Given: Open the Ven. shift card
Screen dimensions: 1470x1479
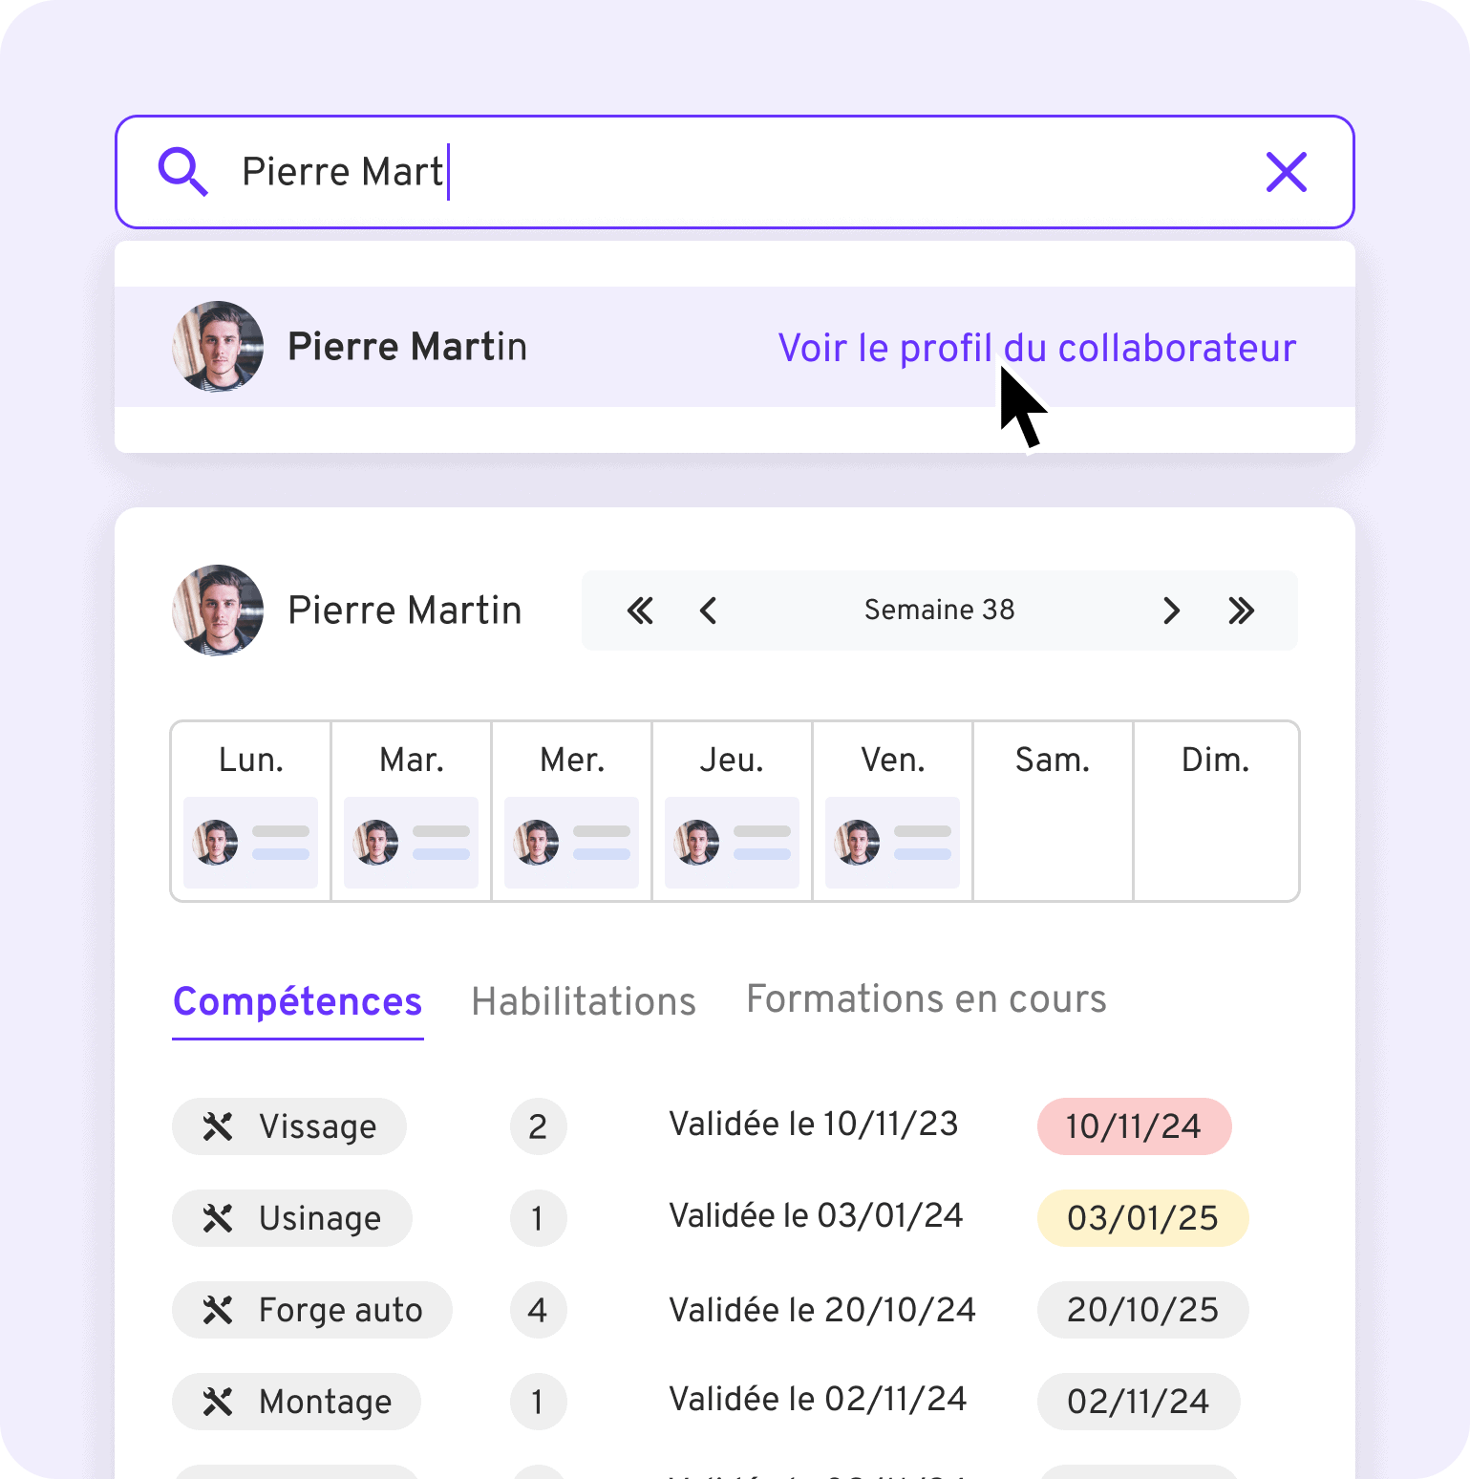Looking at the screenshot, I should 892,843.
